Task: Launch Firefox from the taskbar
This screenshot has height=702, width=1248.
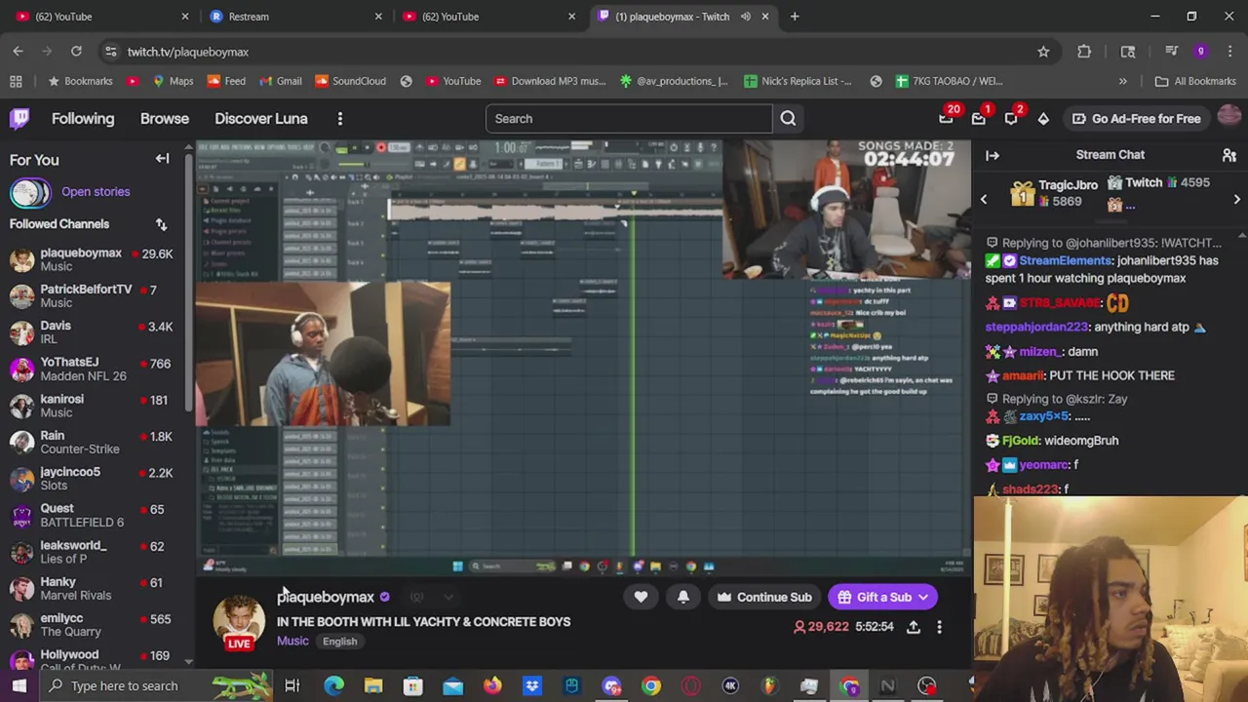Action: coord(492,685)
